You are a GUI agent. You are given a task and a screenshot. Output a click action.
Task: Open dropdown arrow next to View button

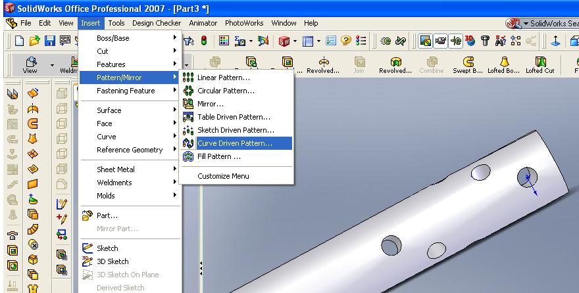[52, 65]
